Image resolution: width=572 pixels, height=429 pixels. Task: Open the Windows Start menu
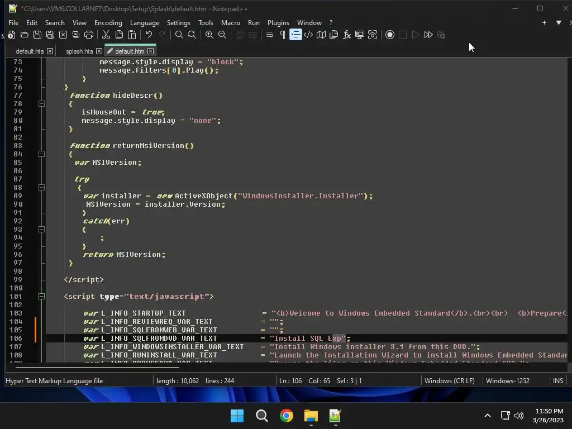coord(237,416)
